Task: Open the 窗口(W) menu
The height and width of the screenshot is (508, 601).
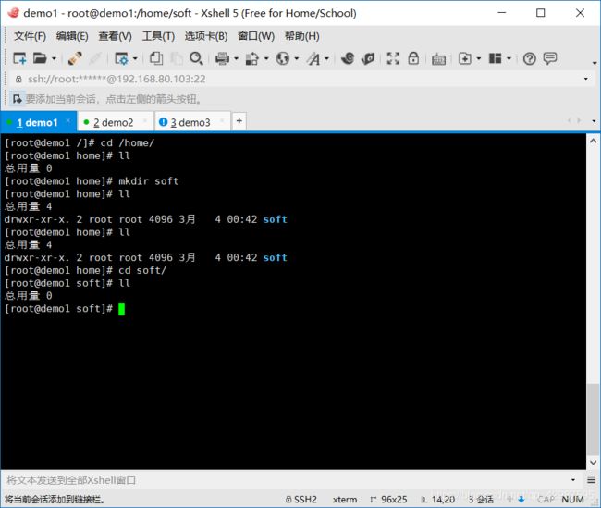Action: click(x=256, y=36)
